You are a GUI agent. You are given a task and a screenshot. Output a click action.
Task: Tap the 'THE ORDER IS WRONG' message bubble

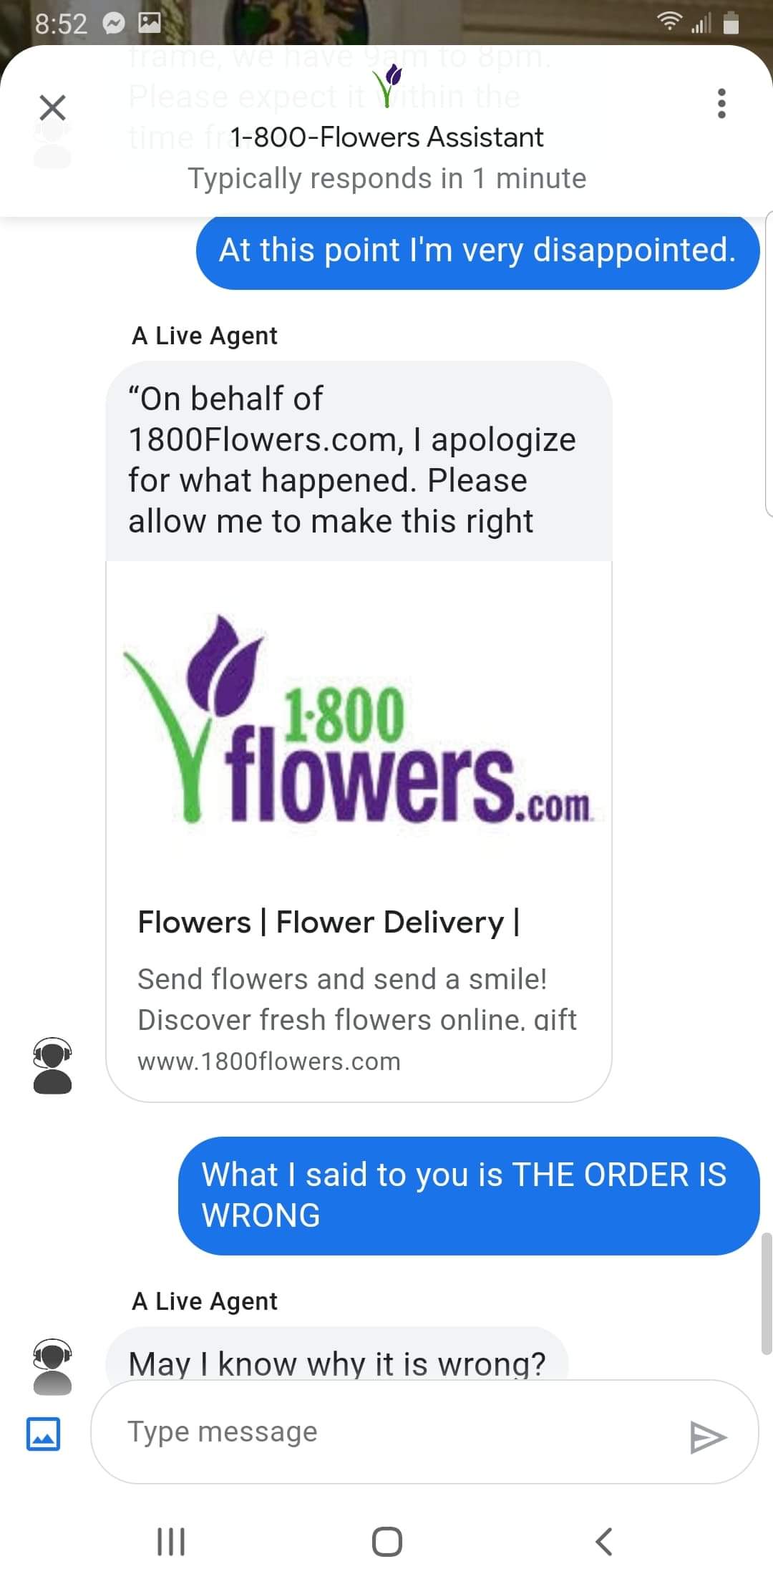(x=469, y=1195)
